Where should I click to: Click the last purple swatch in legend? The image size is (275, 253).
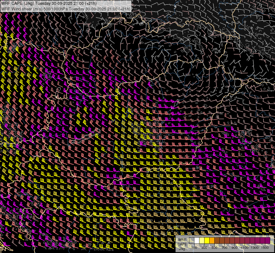pyautogui.click(x=268, y=241)
